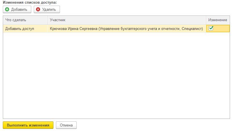The width and height of the screenshot is (232, 131).
Task: Click the green checkmark in the selected row
Action: [211, 28]
